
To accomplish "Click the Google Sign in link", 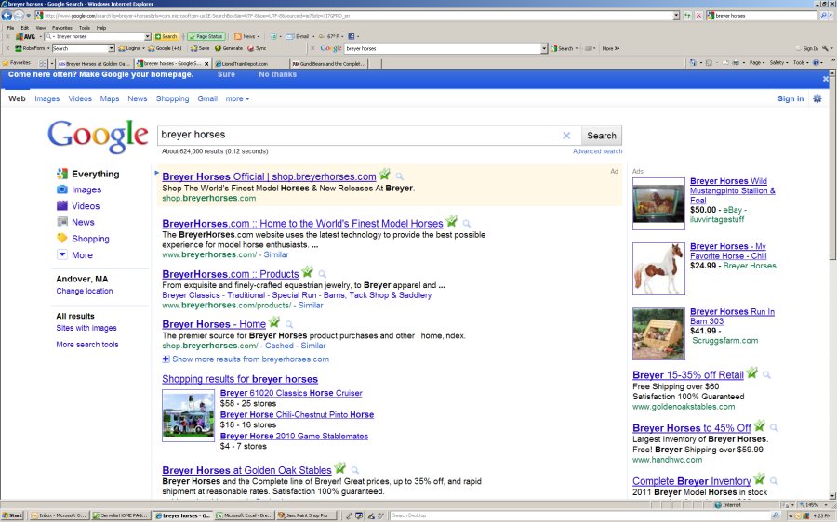I will tap(790, 98).
